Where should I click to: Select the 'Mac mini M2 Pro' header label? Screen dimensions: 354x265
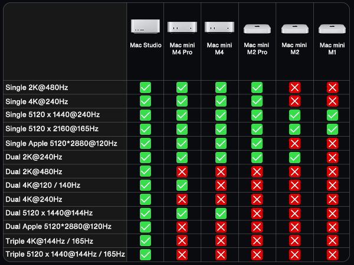click(257, 49)
